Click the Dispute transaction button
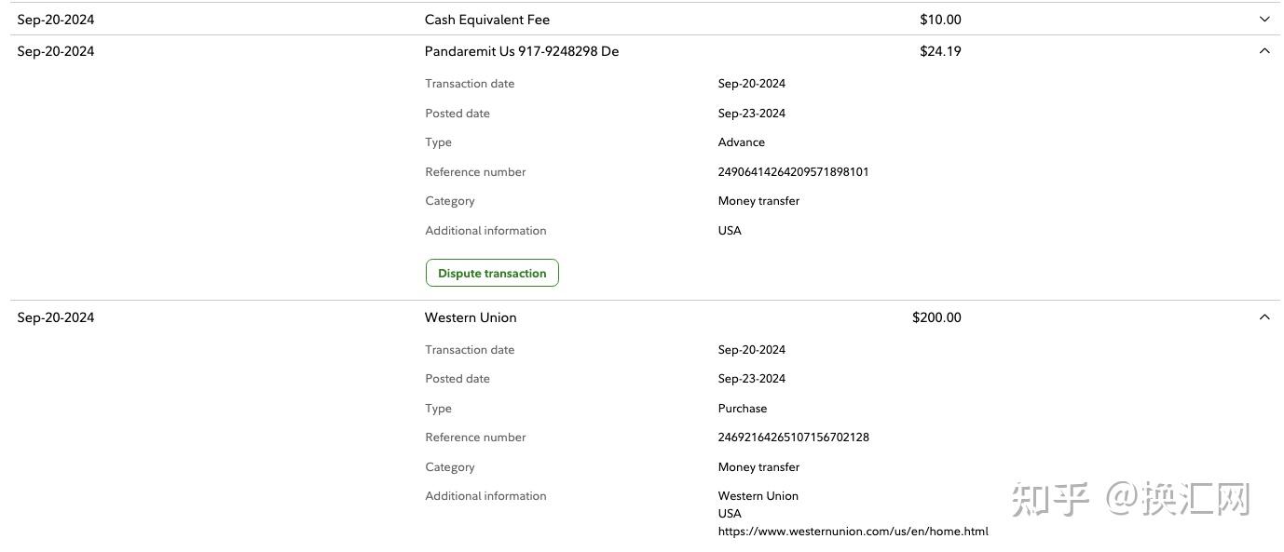Image resolution: width=1284 pixels, height=552 pixels. 492,273
